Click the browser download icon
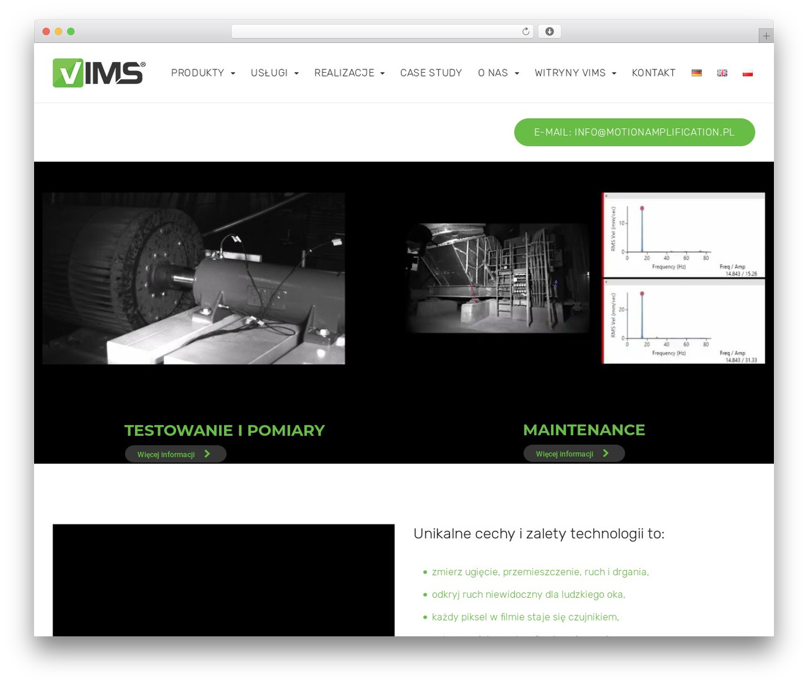Screen dimensions: 808x685 (x=549, y=32)
